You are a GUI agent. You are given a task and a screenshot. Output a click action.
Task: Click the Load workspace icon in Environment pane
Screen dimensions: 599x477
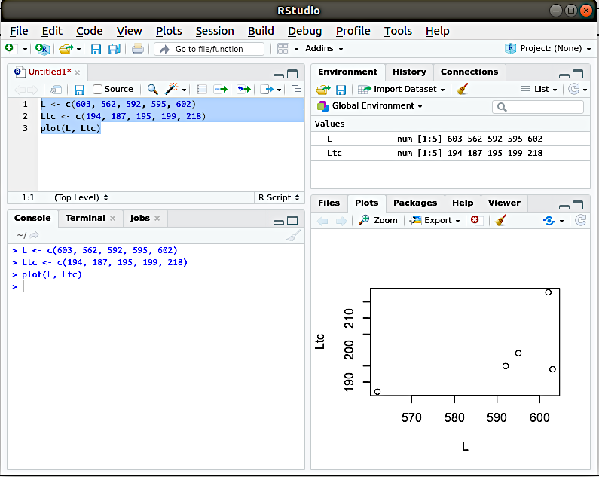click(323, 90)
